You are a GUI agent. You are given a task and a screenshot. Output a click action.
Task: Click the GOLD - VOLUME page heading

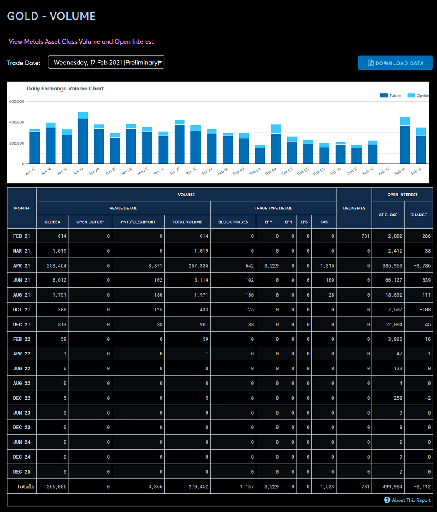coord(52,16)
